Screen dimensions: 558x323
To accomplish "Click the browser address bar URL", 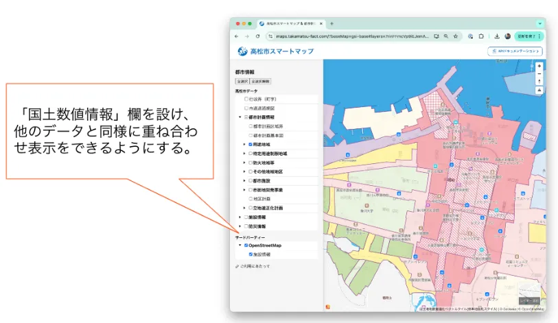I will 347,36.
